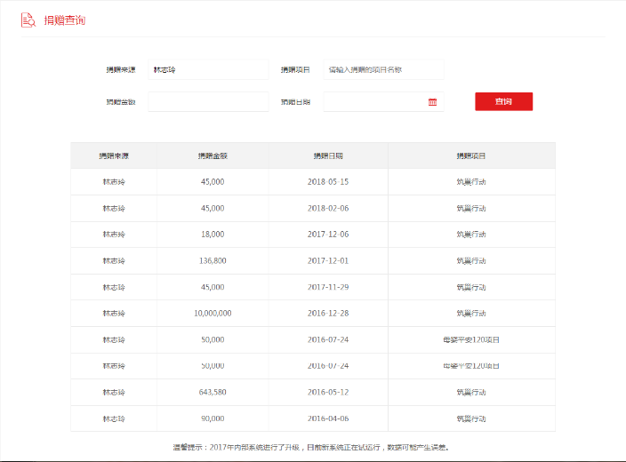Screen dimensions: 626x462
Task: Click the 捐赠项目 name input field
Action: pyautogui.click(x=382, y=69)
